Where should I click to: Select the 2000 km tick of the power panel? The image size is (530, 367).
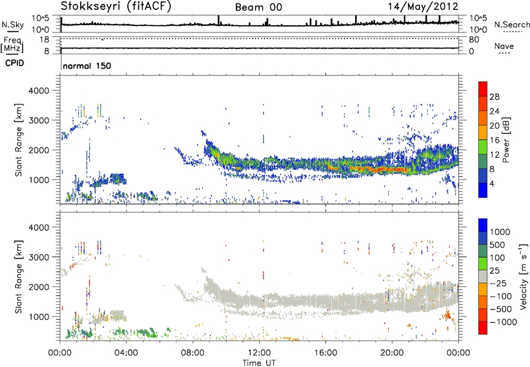(x=38, y=150)
